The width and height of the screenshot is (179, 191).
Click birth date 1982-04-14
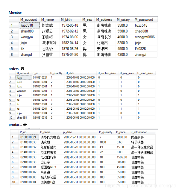coord(70,43)
